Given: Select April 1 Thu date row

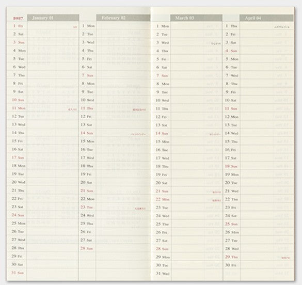Looking at the screenshot, I should pos(258,26).
